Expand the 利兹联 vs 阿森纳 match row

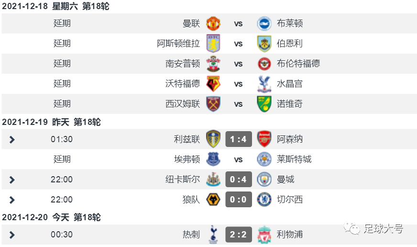(11, 139)
